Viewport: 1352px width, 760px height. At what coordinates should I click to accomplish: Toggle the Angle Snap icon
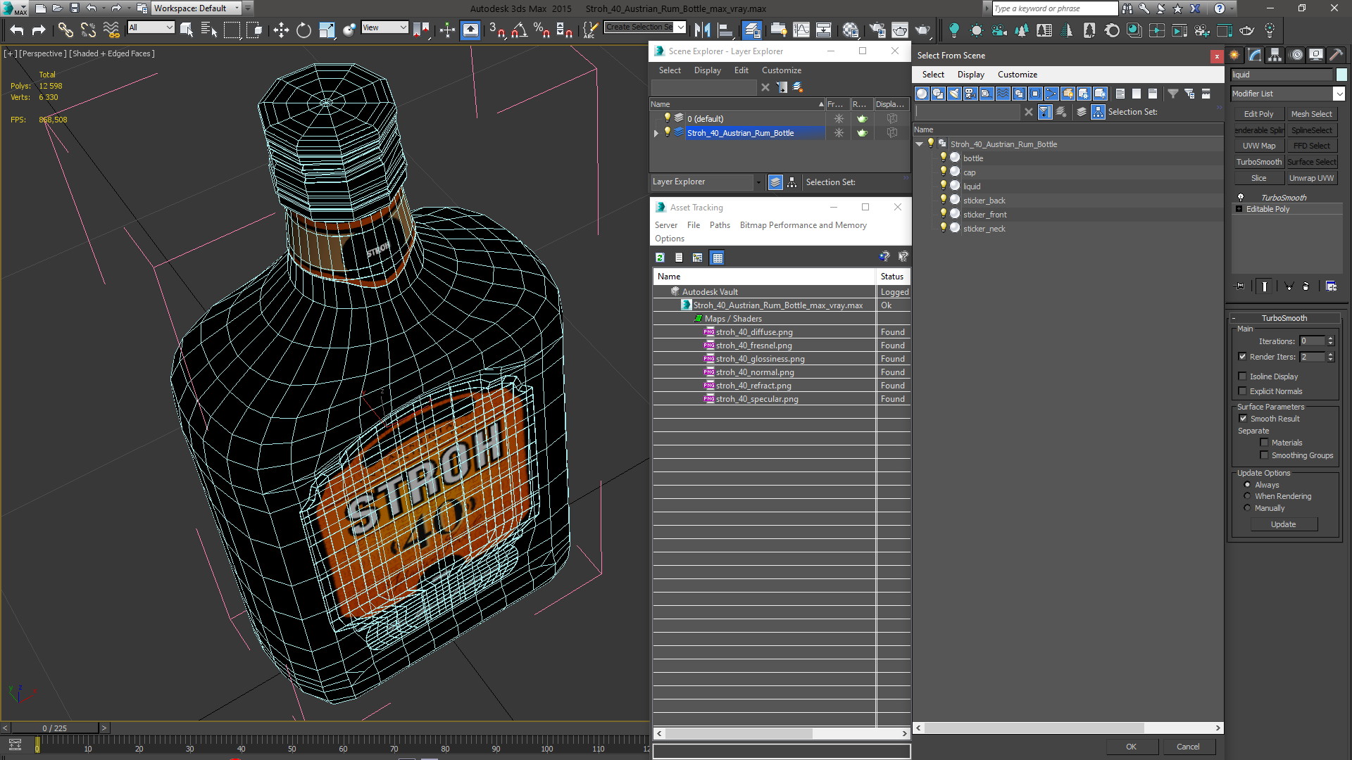point(519,30)
